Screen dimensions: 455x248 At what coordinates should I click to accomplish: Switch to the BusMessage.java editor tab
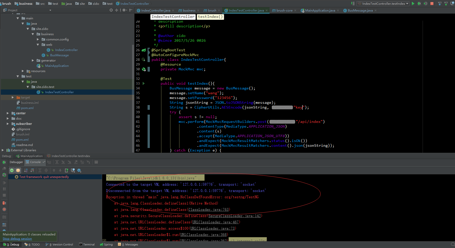click(360, 10)
